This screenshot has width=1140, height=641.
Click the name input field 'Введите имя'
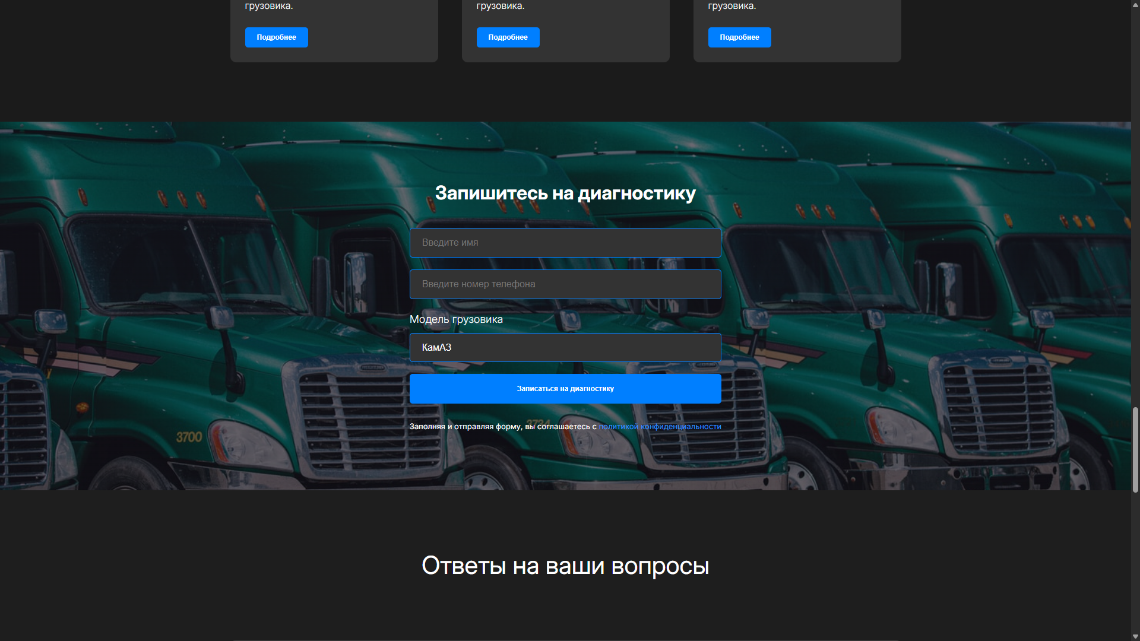(x=565, y=243)
